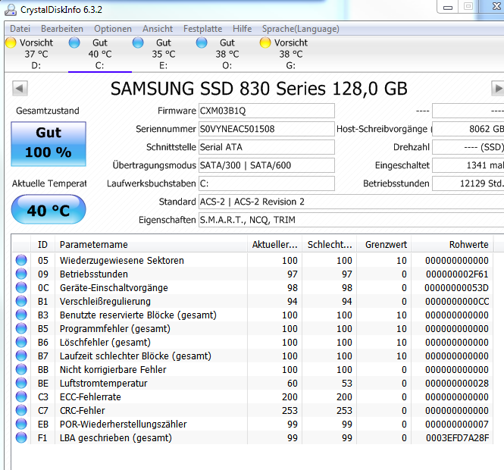Go to next disk with right arrow

point(498,88)
